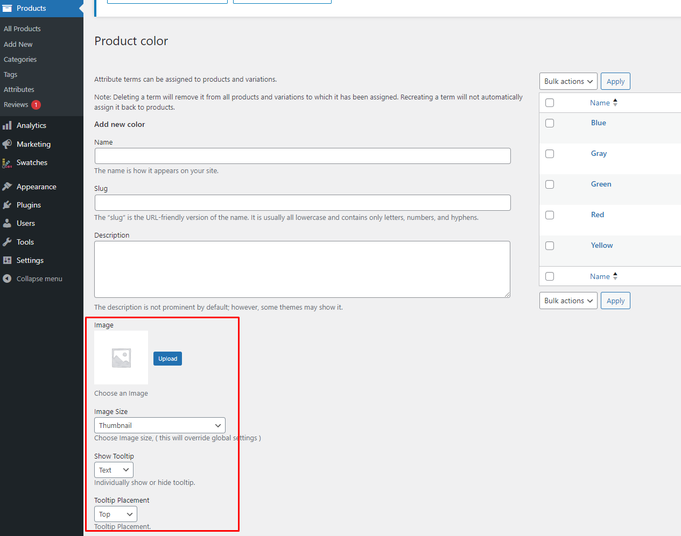The height and width of the screenshot is (536, 681).
Task: Click the top Apply button
Action: (x=615, y=81)
